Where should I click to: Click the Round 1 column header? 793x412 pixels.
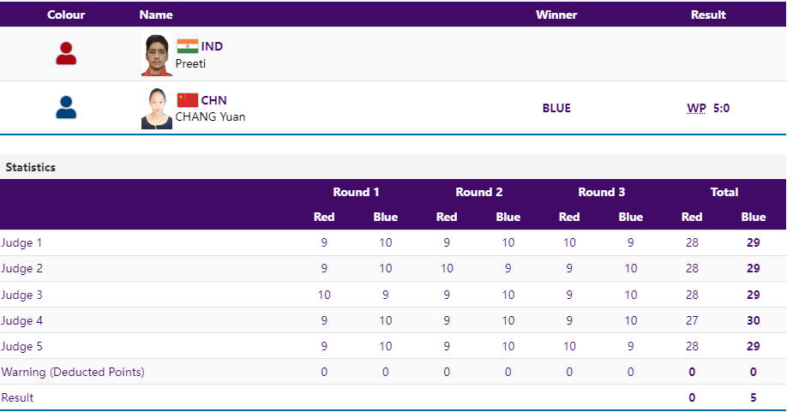tap(356, 192)
